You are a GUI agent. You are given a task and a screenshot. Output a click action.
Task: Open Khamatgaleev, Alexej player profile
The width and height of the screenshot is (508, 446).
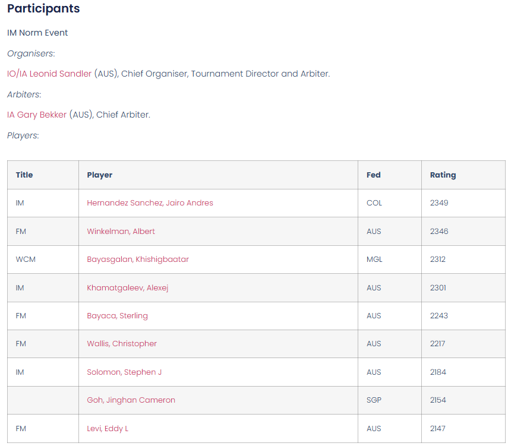point(128,287)
